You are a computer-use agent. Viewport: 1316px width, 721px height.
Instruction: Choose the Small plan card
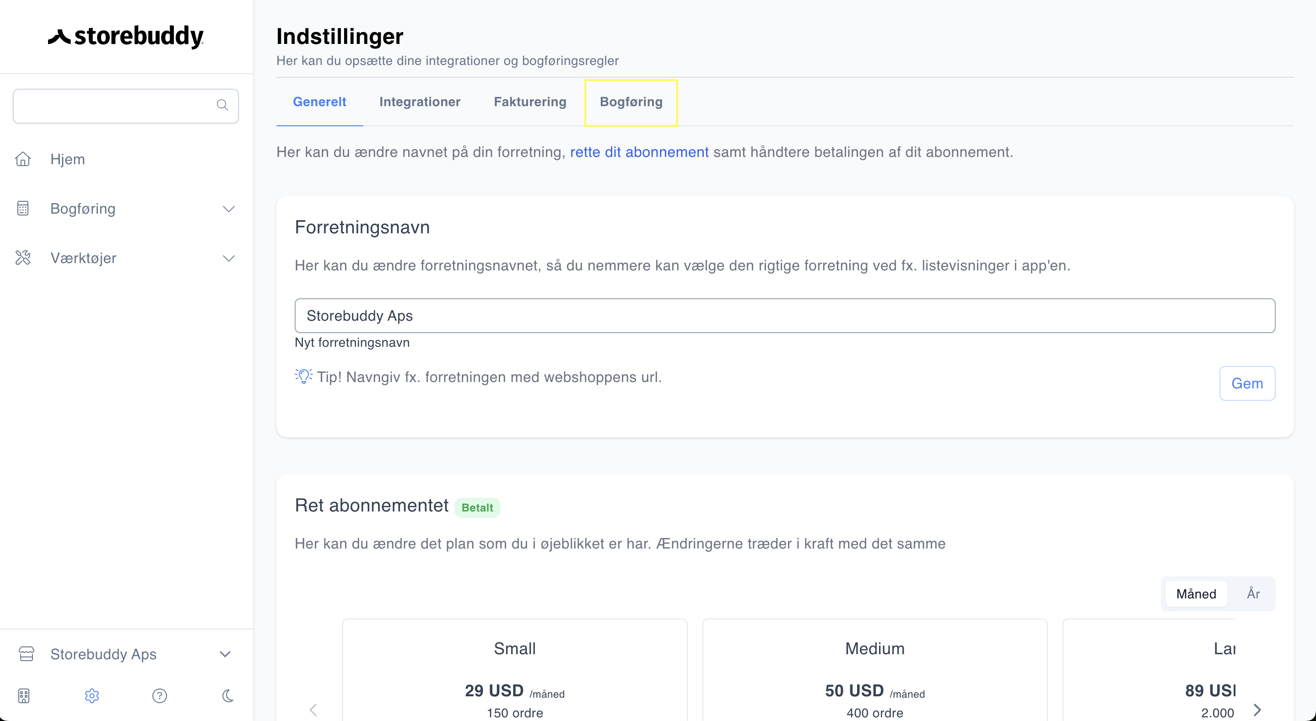[514, 670]
